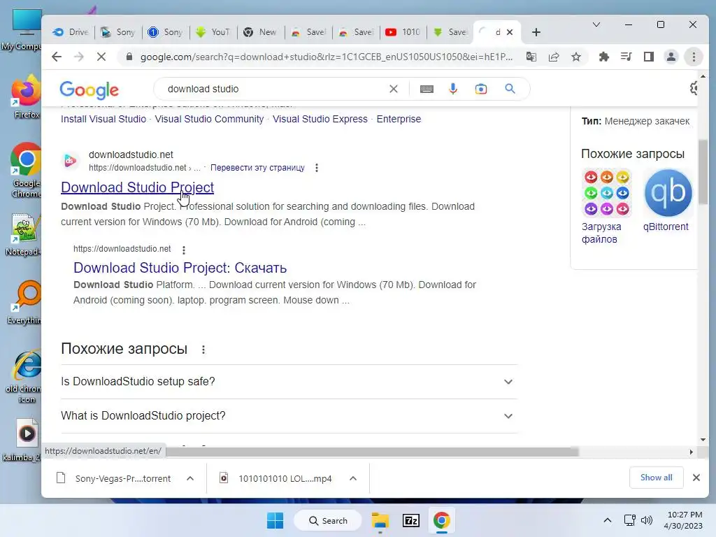Expand 'What is DownloadStudio project?' question
716x537 pixels.
tap(289, 416)
